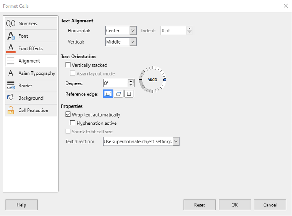This screenshot has height=216, width=292.
Task: Uncheck Wrap text automatically
Action: pos(68,114)
